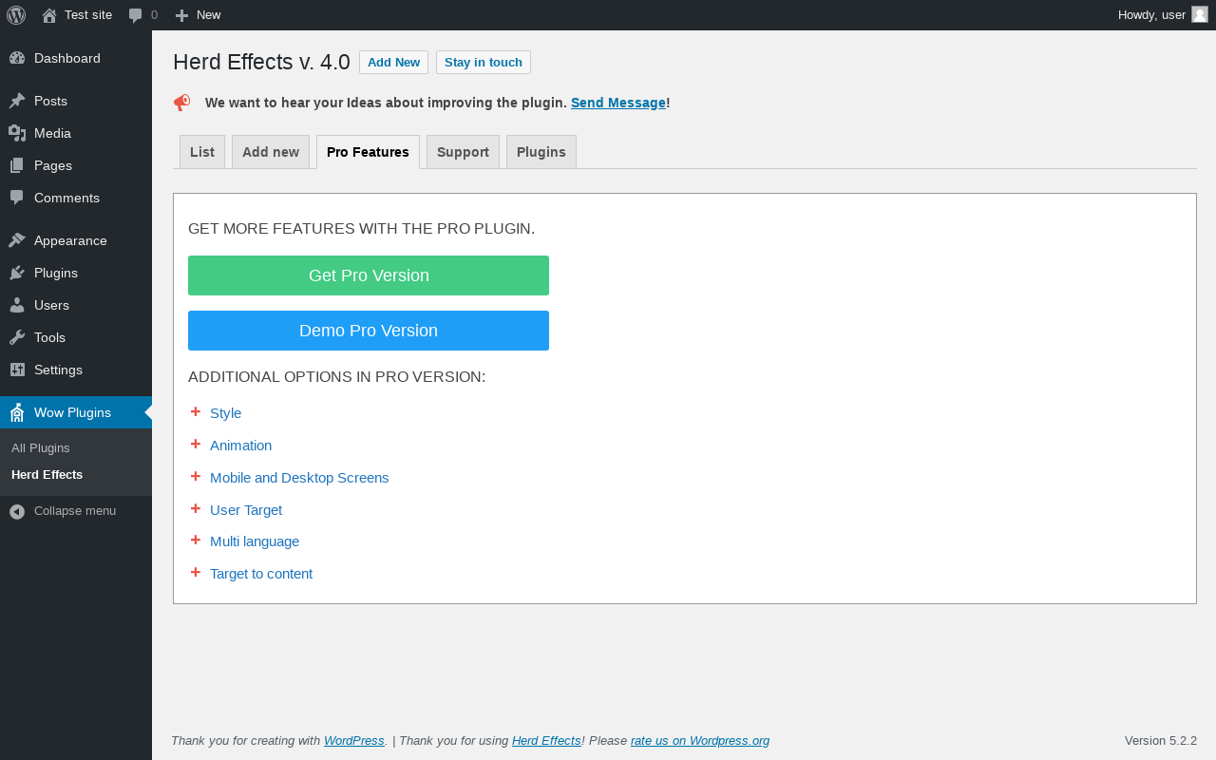Image resolution: width=1216 pixels, height=760 pixels.
Task: Open All Plugins submenu item
Action: [41, 447]
